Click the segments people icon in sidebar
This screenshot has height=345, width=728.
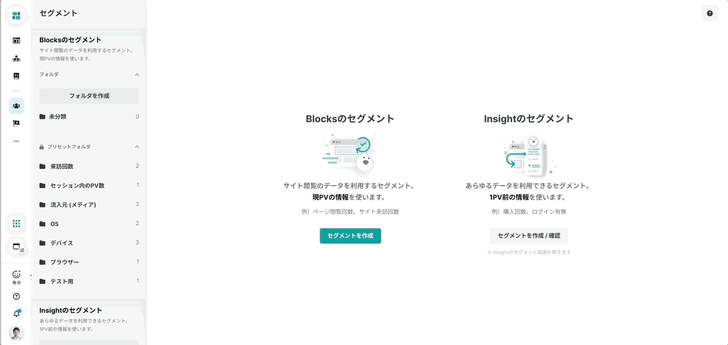[16, 106]
